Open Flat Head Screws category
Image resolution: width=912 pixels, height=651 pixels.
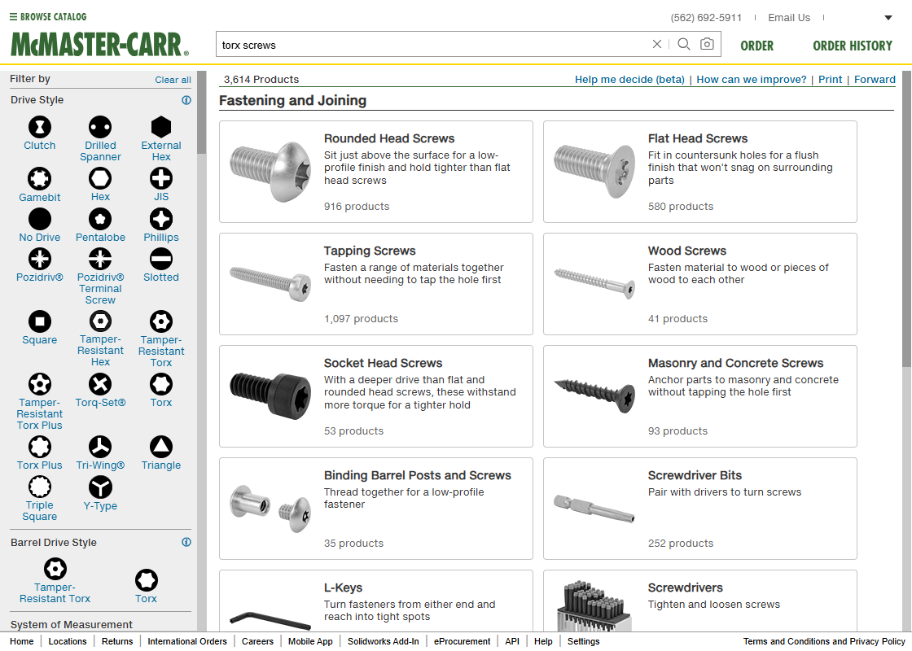[699, 172]
